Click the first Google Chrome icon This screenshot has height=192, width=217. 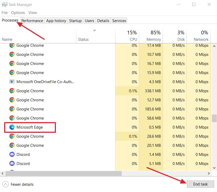coord(12,45)
